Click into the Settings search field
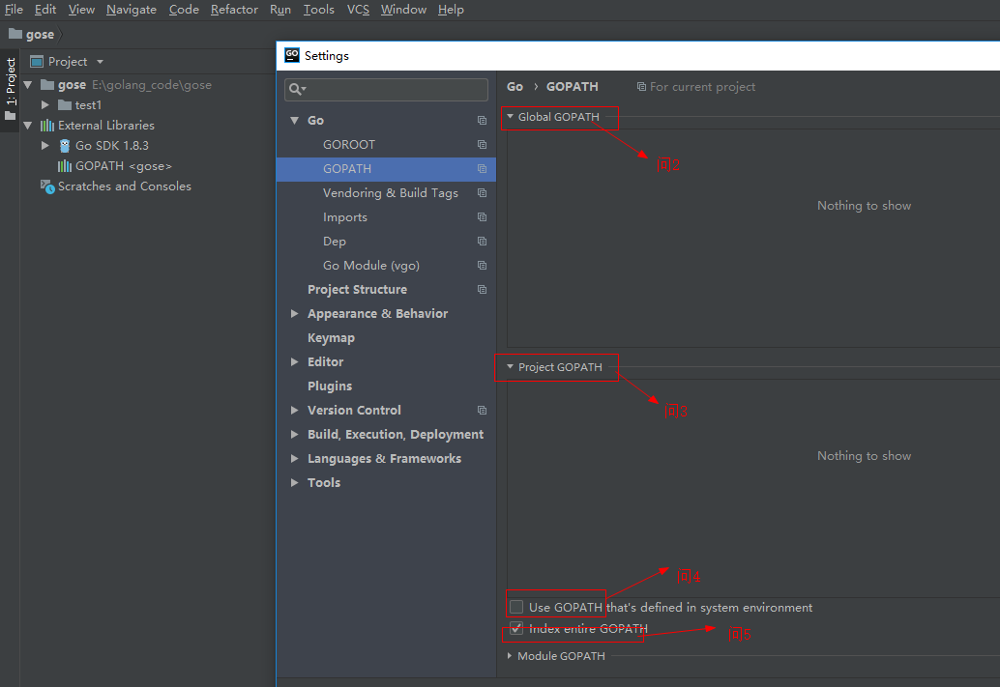The image size is (1000, 687). pyautogui.click(x=387, y=89)
